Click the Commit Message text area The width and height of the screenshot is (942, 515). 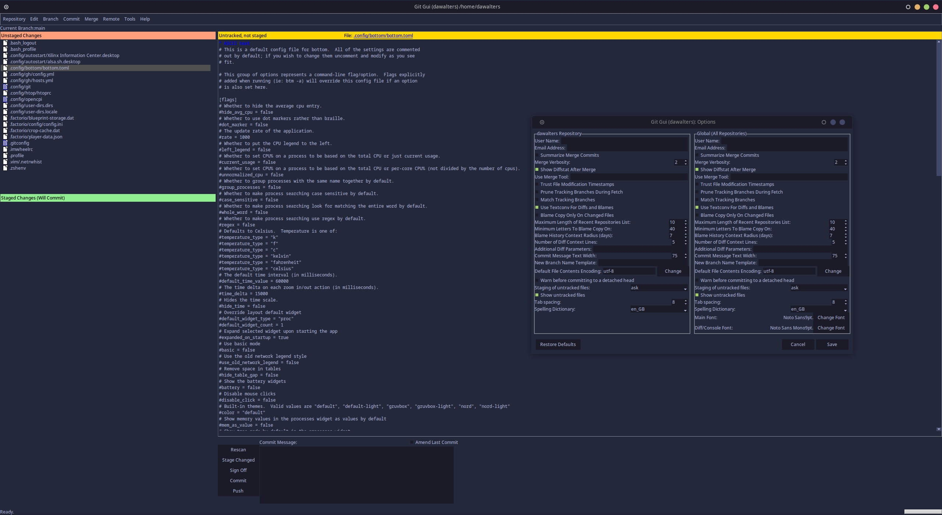tap(356, 475)
